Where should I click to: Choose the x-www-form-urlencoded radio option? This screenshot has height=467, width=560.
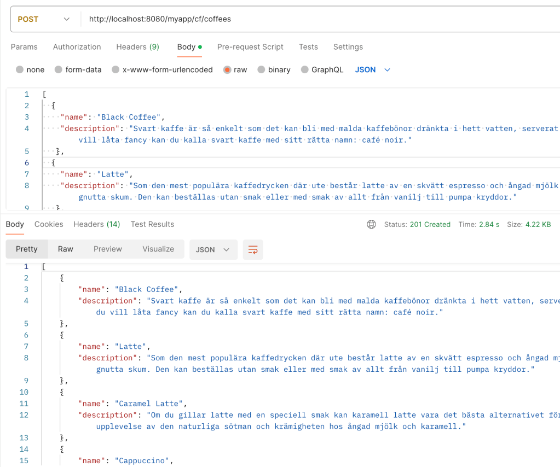[116, 70]
